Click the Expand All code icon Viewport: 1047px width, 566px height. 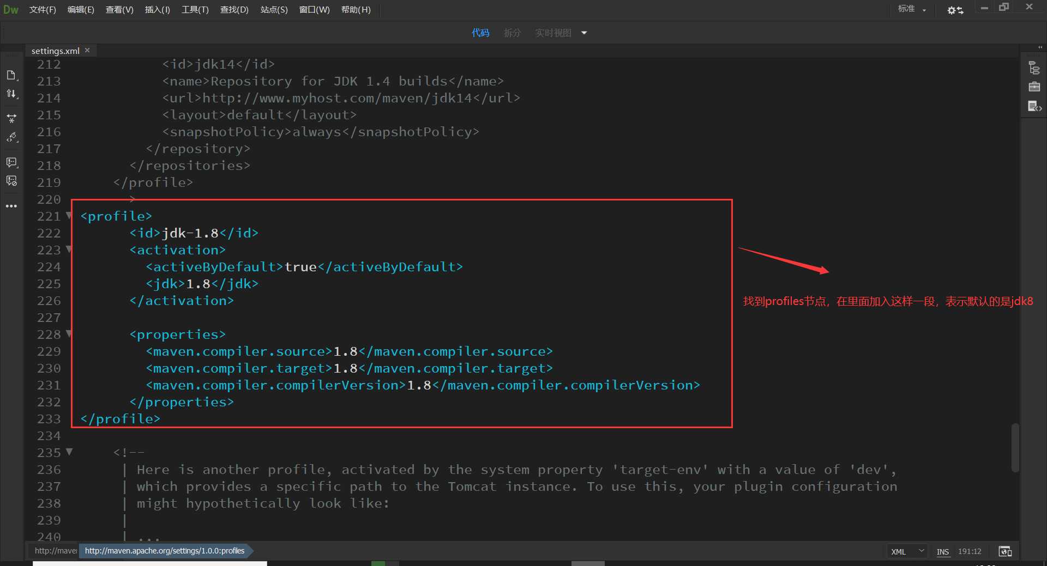(11, 118)
